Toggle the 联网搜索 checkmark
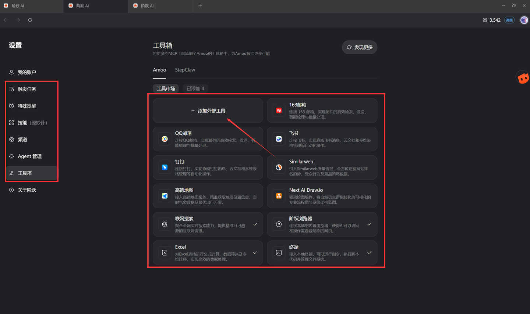This screenshot has width=530, height=314. [255, 224]
